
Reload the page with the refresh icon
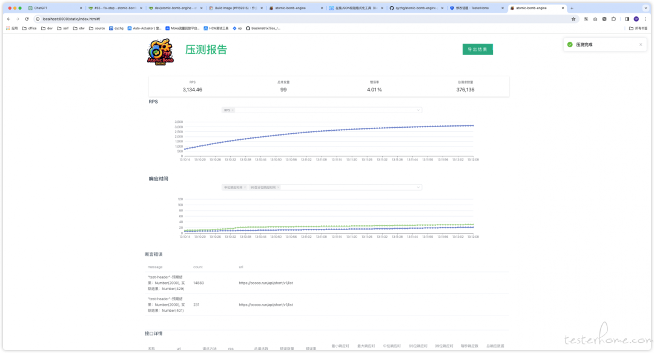coord(27,19)
